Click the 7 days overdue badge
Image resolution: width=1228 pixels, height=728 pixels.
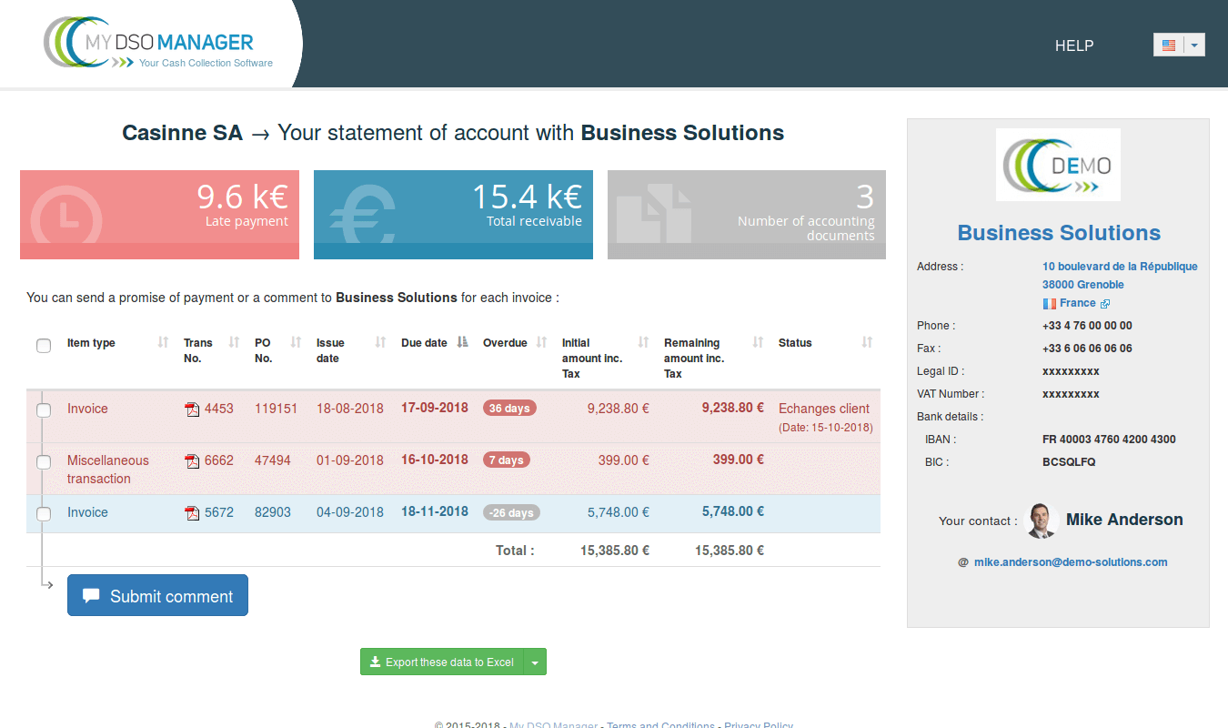507,460
